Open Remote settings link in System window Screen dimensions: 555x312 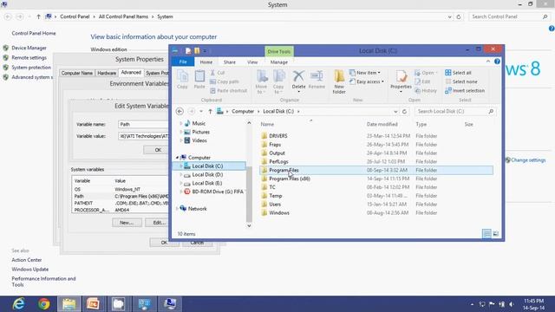(x=29, y=58)
